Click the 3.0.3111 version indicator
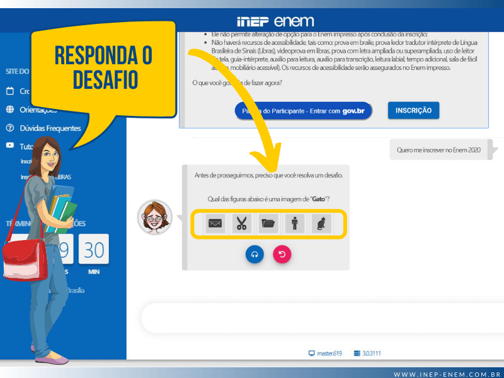The height and width of the screenshot is (378, 504). coord(367,353)
